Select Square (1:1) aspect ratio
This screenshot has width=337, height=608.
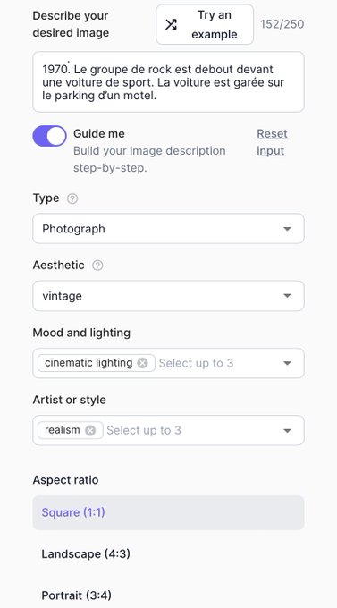168,512
